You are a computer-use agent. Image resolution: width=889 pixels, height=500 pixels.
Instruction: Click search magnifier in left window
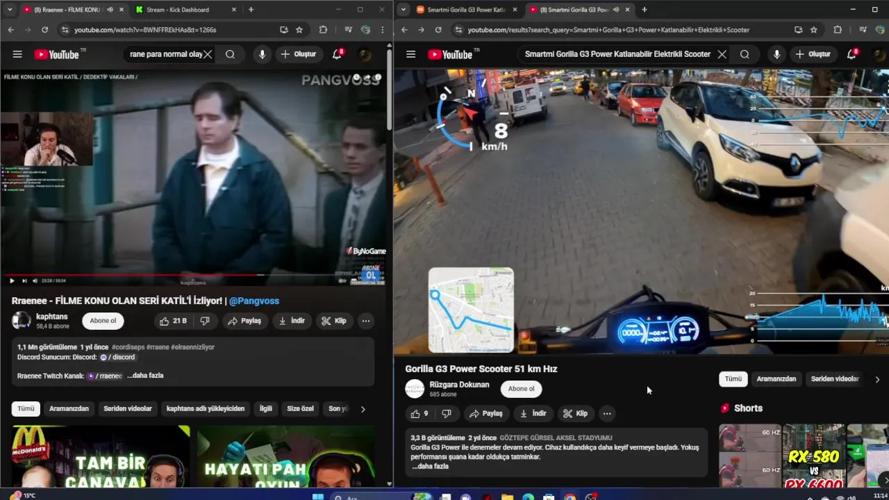tap(230, 54)
